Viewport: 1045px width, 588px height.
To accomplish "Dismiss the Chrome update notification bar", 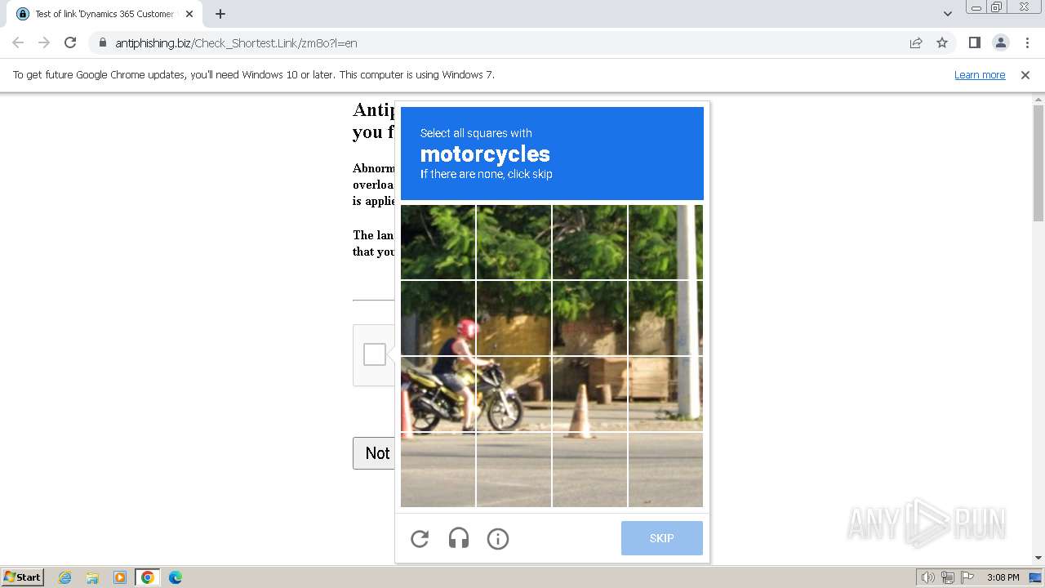I will [1025, 74].
